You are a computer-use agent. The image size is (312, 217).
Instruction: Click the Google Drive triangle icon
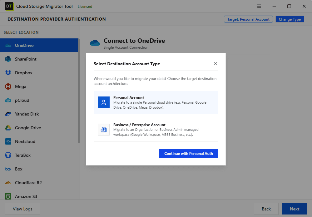[8, 128]
